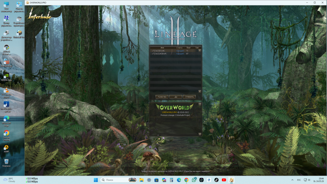327x184 pixels.
Task: Click the OverWorld logo banner
Action: (175, 107)
